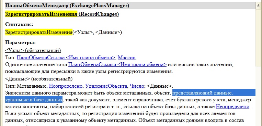Viewport: 262px width, 126px height.
Task: Open ПланОбменаСсылка link in 'Одиночное значение' sentence
Action: pos(117,65)
